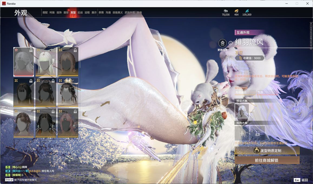The width and height of the screenshot is (313, 184).
Task: Select the golden crown ornament hairstyle thumbnail
Action: point(68,92)
